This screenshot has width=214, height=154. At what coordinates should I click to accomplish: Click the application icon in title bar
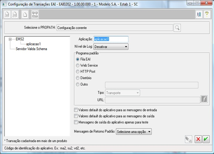(4, 4)
